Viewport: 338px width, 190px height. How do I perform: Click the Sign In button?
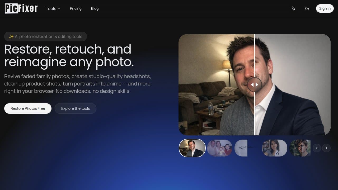[325, 8]
